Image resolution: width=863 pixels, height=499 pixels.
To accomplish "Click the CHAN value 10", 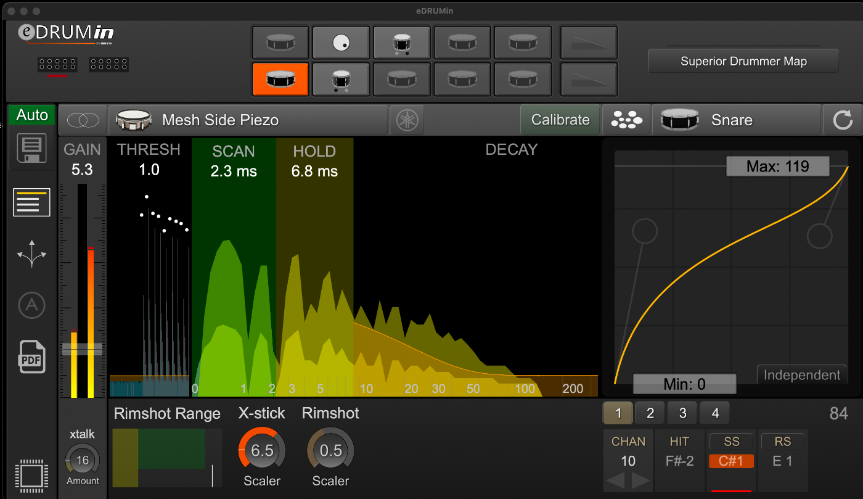I will pos(628,461).
